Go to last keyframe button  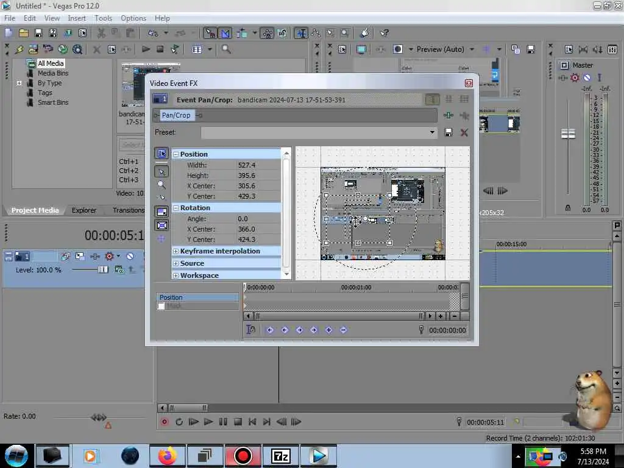click(x=314, y=330)
